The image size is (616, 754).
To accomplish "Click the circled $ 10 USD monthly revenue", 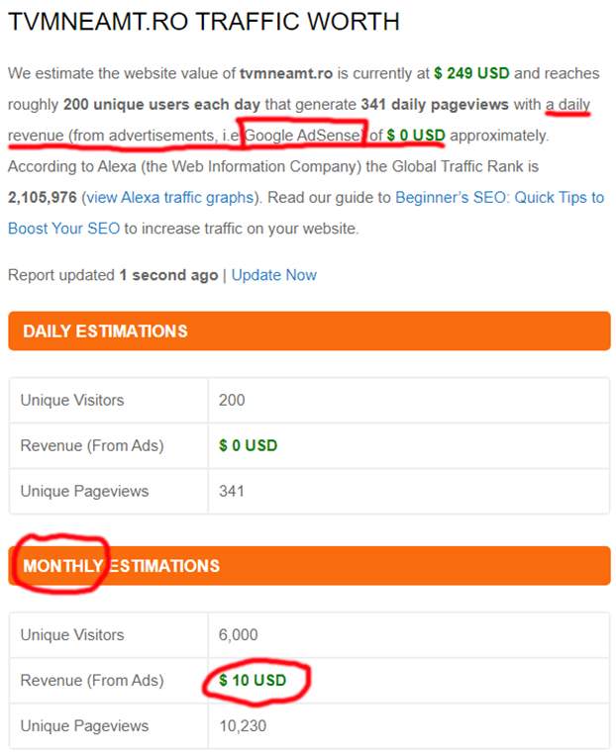I will click(254, 680).
